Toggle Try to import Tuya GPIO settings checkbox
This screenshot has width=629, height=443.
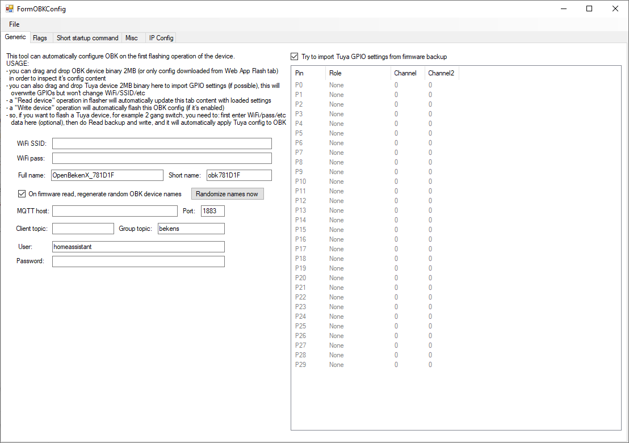coord(295,57)
